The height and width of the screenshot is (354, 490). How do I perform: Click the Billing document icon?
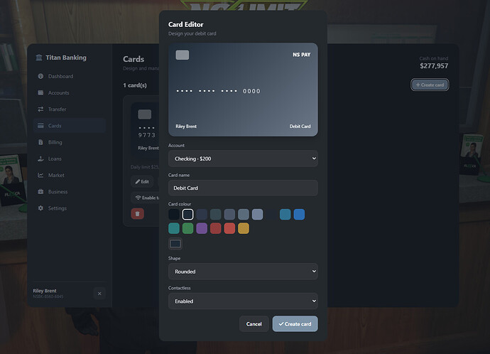point(40,142)
